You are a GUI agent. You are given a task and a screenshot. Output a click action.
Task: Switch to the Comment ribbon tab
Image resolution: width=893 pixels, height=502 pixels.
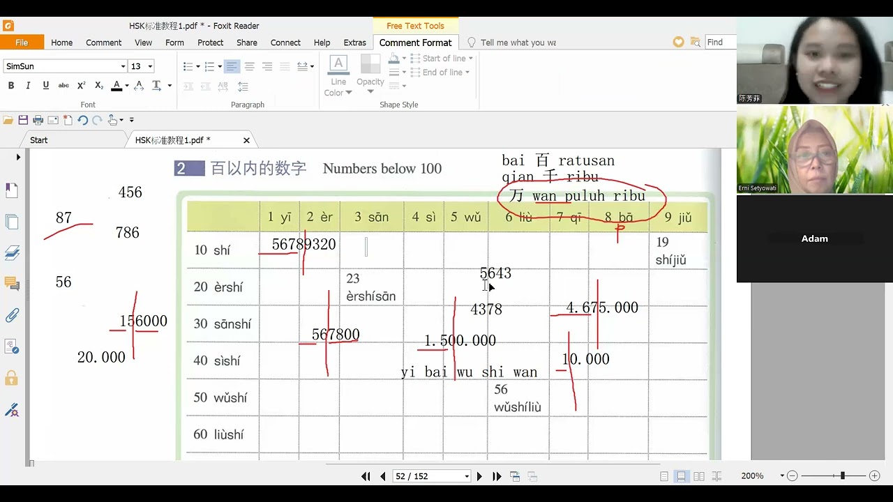(x=104, y=43)
